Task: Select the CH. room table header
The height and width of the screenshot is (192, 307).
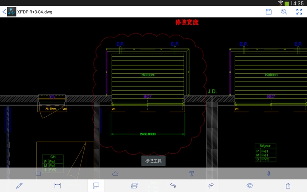Action: pyautogui.click(x=53, y=157)
